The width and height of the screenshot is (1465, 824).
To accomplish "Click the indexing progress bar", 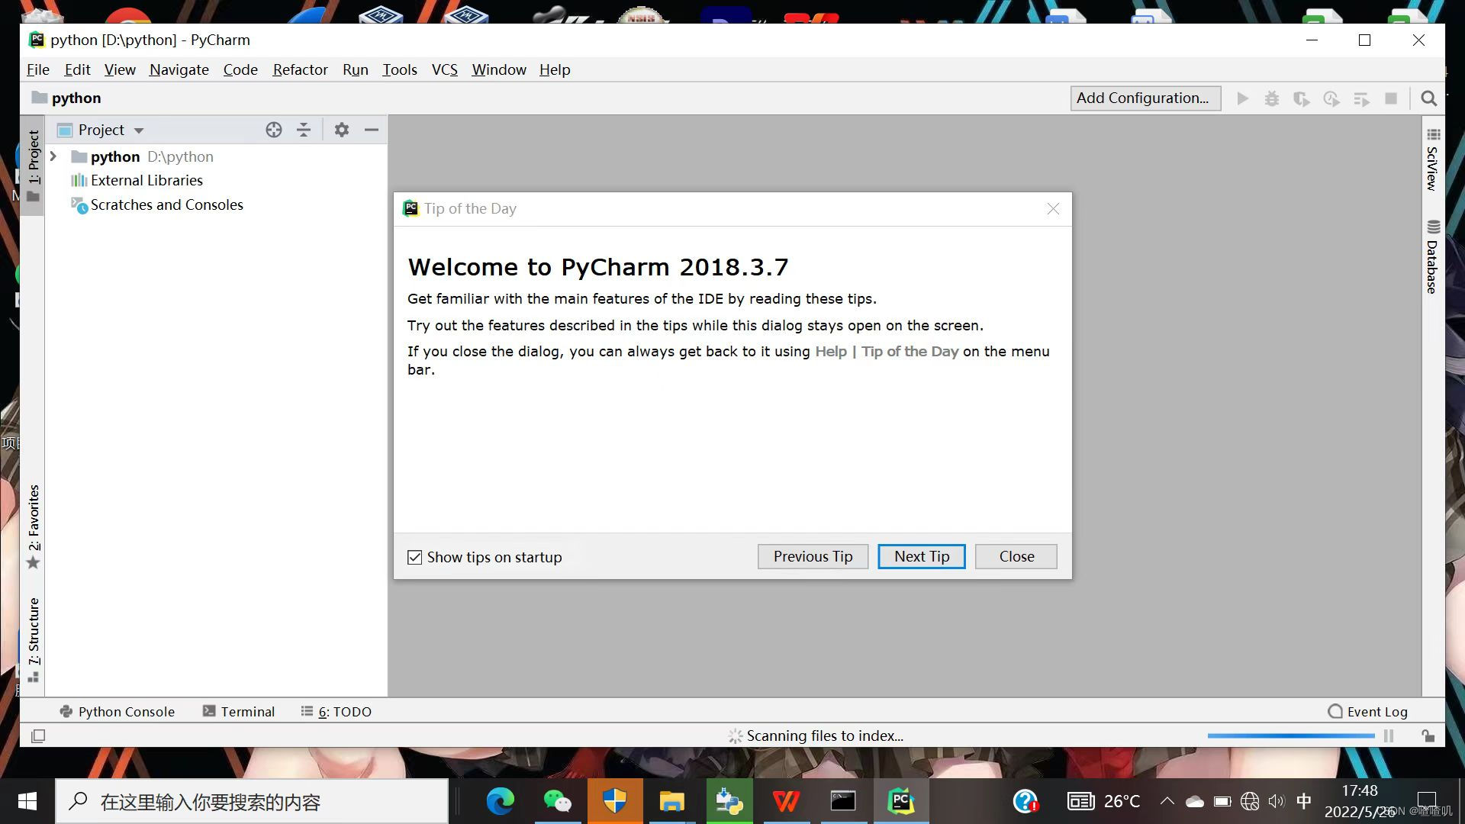I will tap(1290, 735).
